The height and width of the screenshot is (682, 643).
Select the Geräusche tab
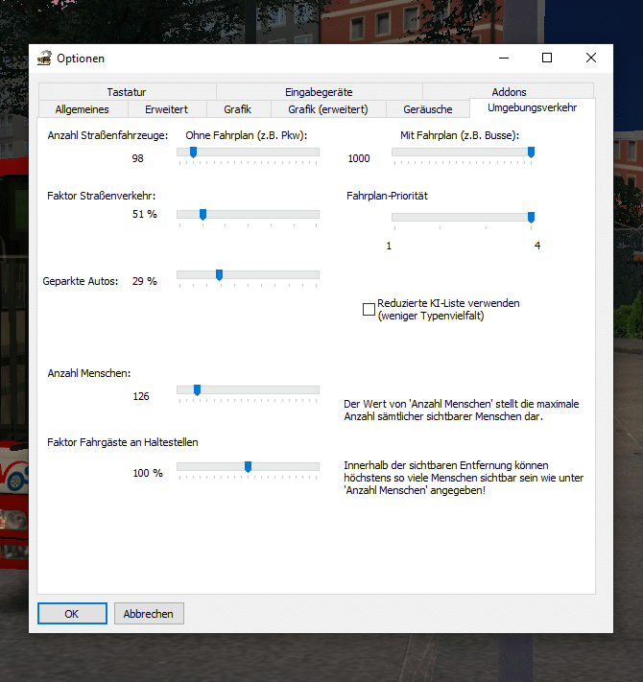pos(427,109)
